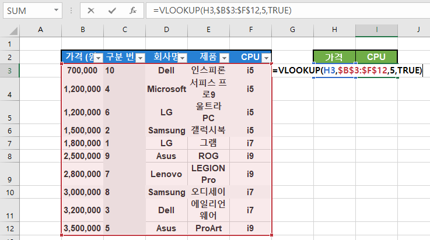The width and height of the screenshot is (430, 240).
Task: Click the Microsoft company cell
Action: 166,89
